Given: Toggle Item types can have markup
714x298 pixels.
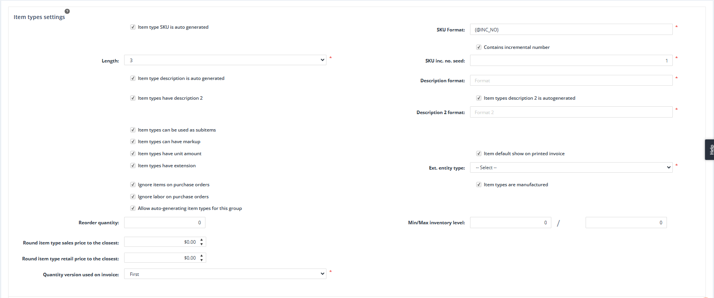Looking at the screenshot, I should point(133,142).
